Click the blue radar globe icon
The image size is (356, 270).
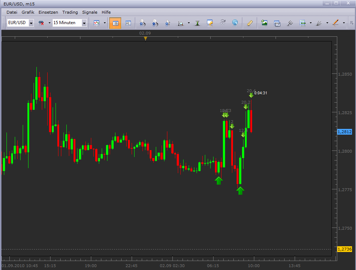[235, 22]
